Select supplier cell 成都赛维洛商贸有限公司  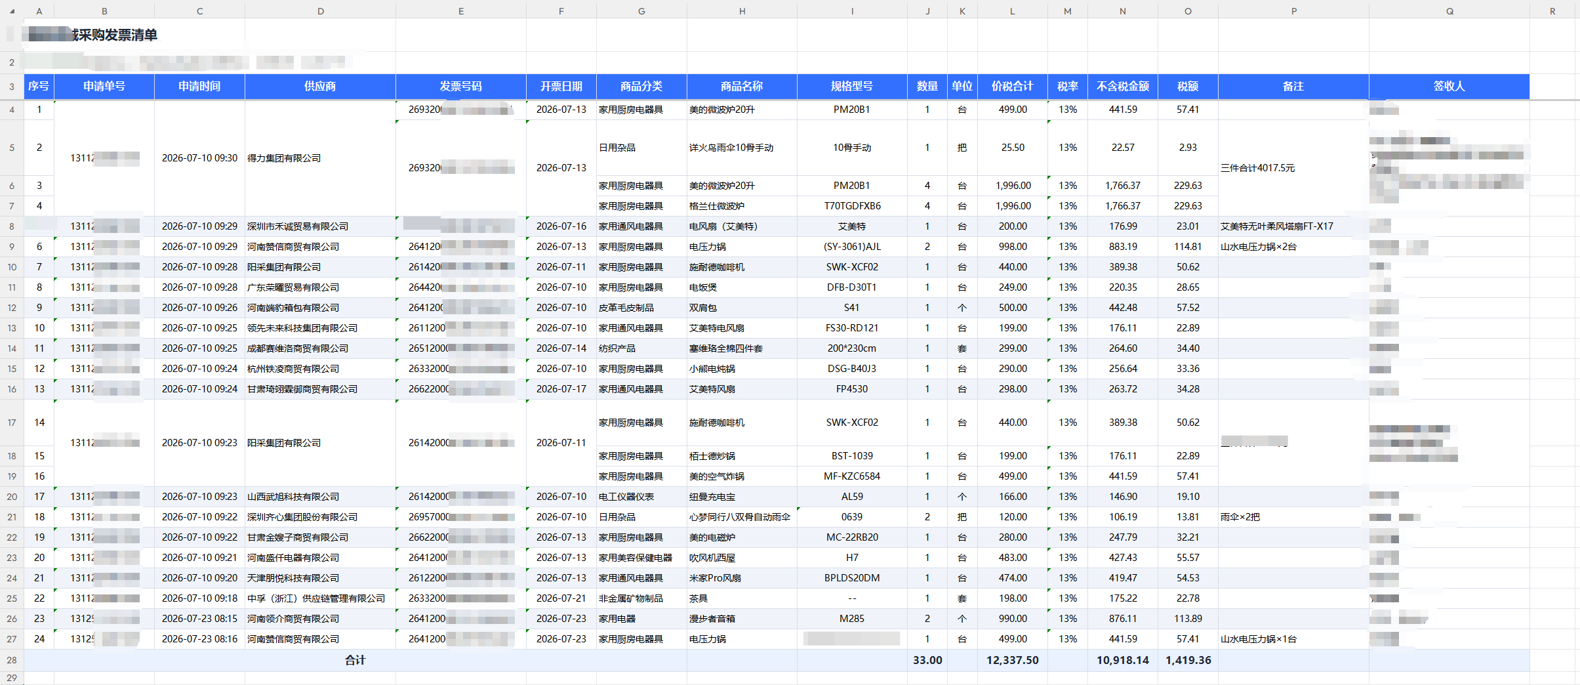[320, 348]
